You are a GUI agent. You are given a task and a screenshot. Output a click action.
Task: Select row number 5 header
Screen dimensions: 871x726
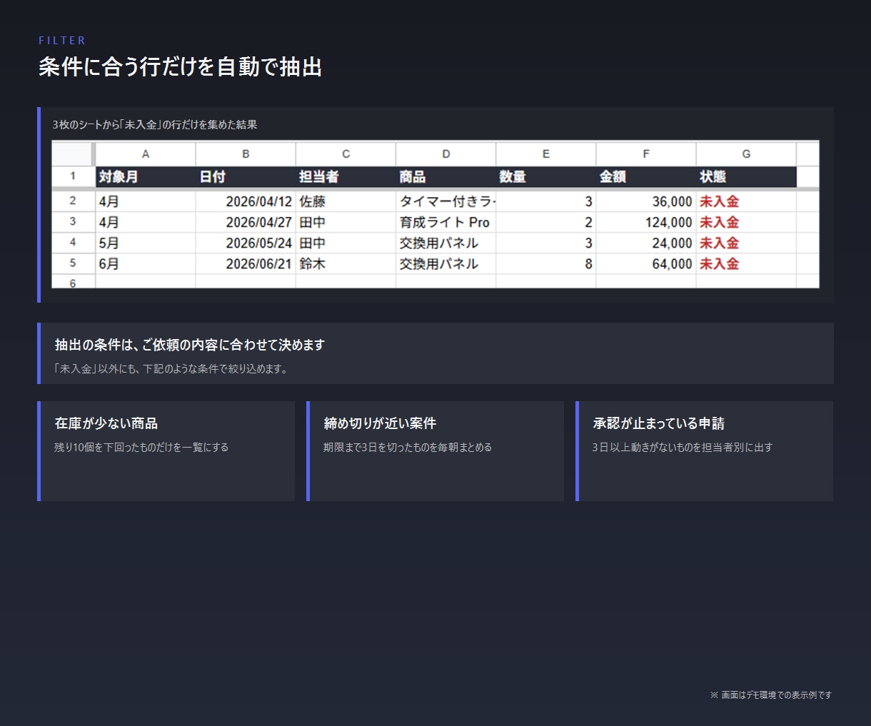(x=73, y=263)
